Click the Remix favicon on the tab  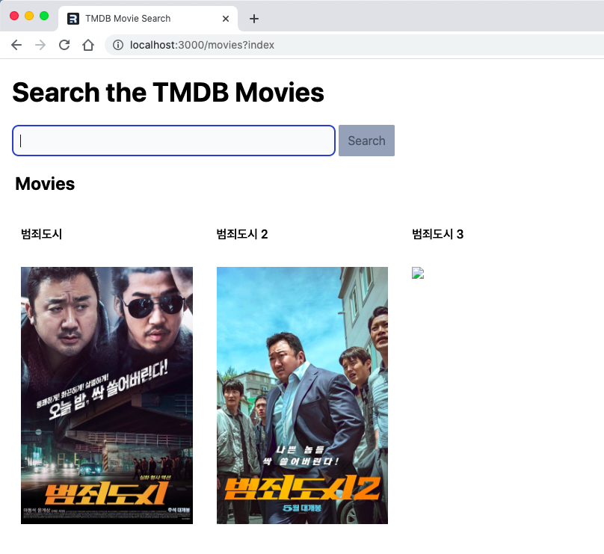click(73, 19)
